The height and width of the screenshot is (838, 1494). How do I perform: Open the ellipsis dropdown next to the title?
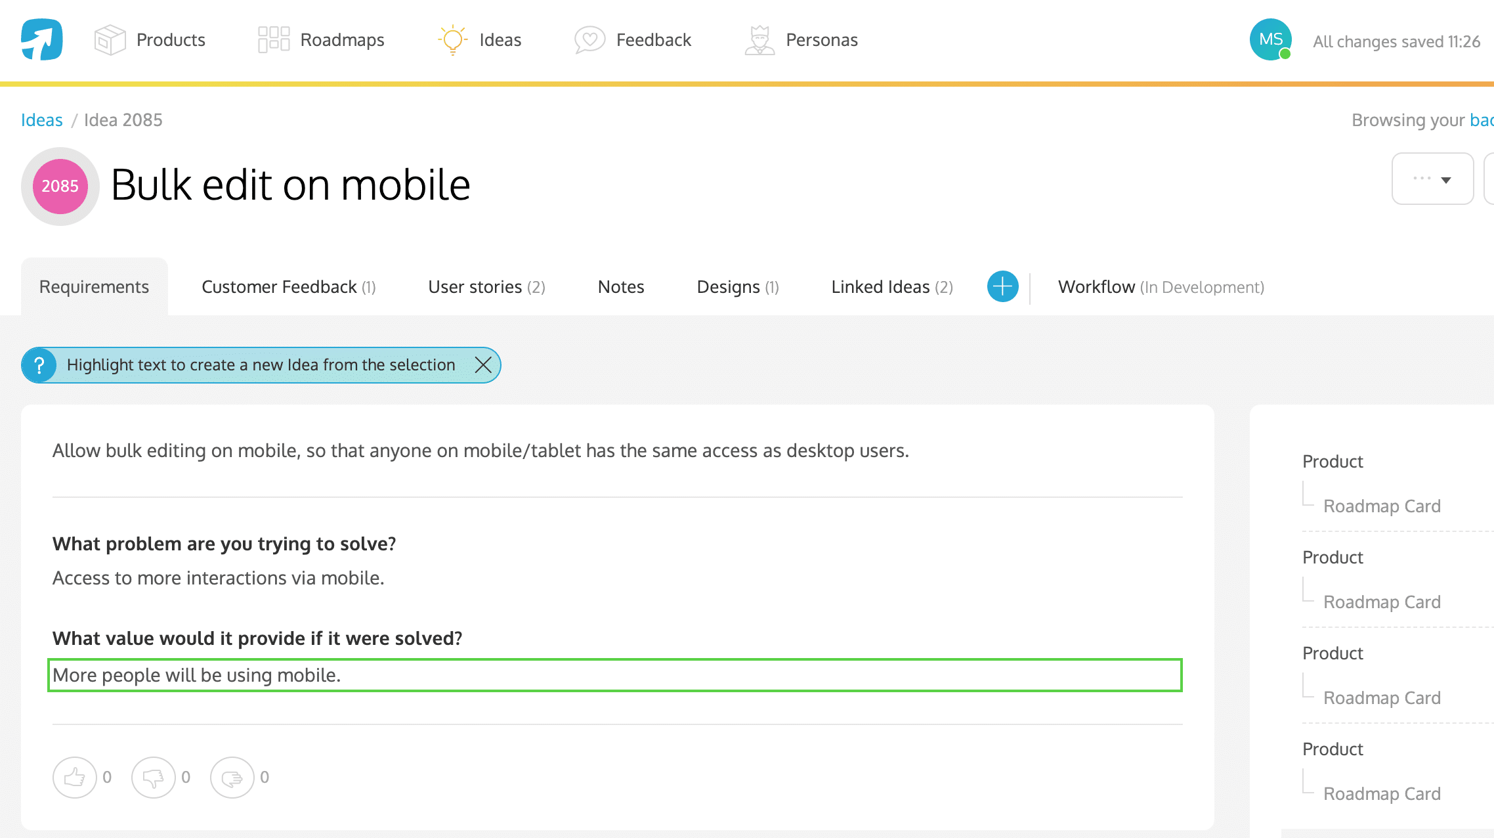coord(1432,179)
